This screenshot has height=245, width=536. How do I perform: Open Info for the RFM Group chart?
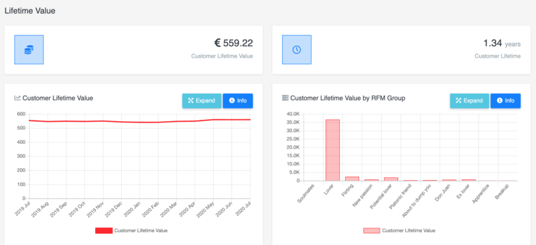pos(506,101)
